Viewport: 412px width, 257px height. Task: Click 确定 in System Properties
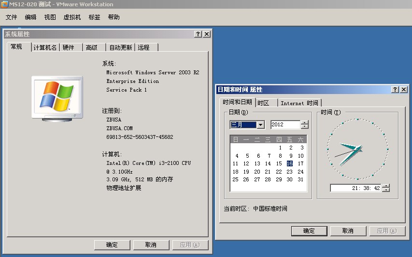click(x=112, y=245)
